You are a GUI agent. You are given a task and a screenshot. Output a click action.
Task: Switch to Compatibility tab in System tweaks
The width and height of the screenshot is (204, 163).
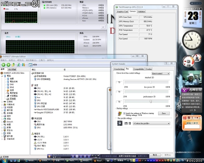[x=139, y=69]
